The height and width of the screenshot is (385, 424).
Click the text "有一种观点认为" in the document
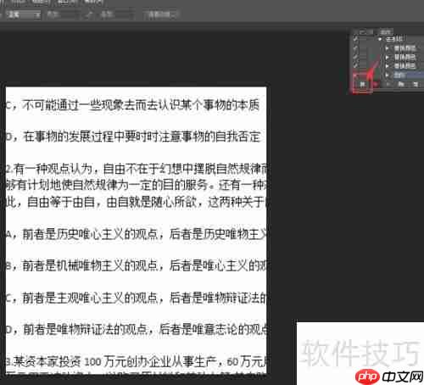click(x=53, y=169)
